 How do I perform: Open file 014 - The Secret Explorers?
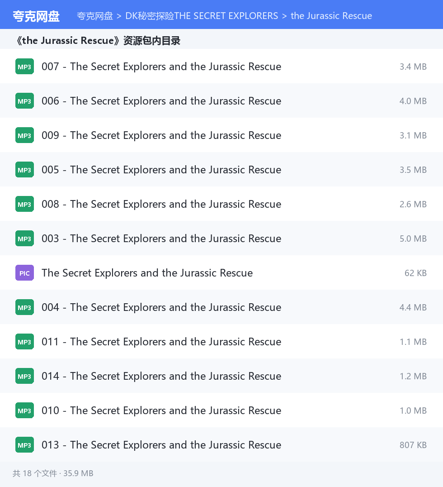pyautogui.click(x=161, y=376)
